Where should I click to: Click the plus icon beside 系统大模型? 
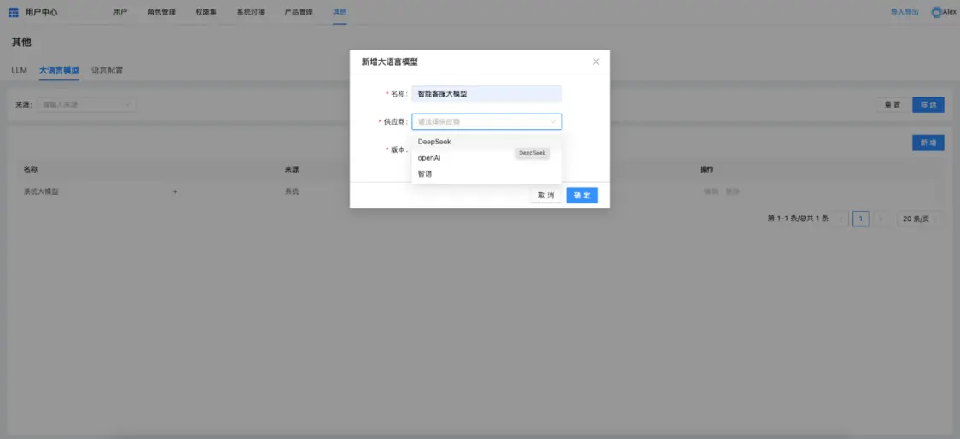point(175,192)
